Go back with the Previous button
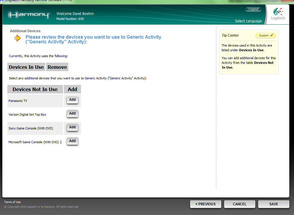Screen dimensions: 294x215 coord(205,204)
